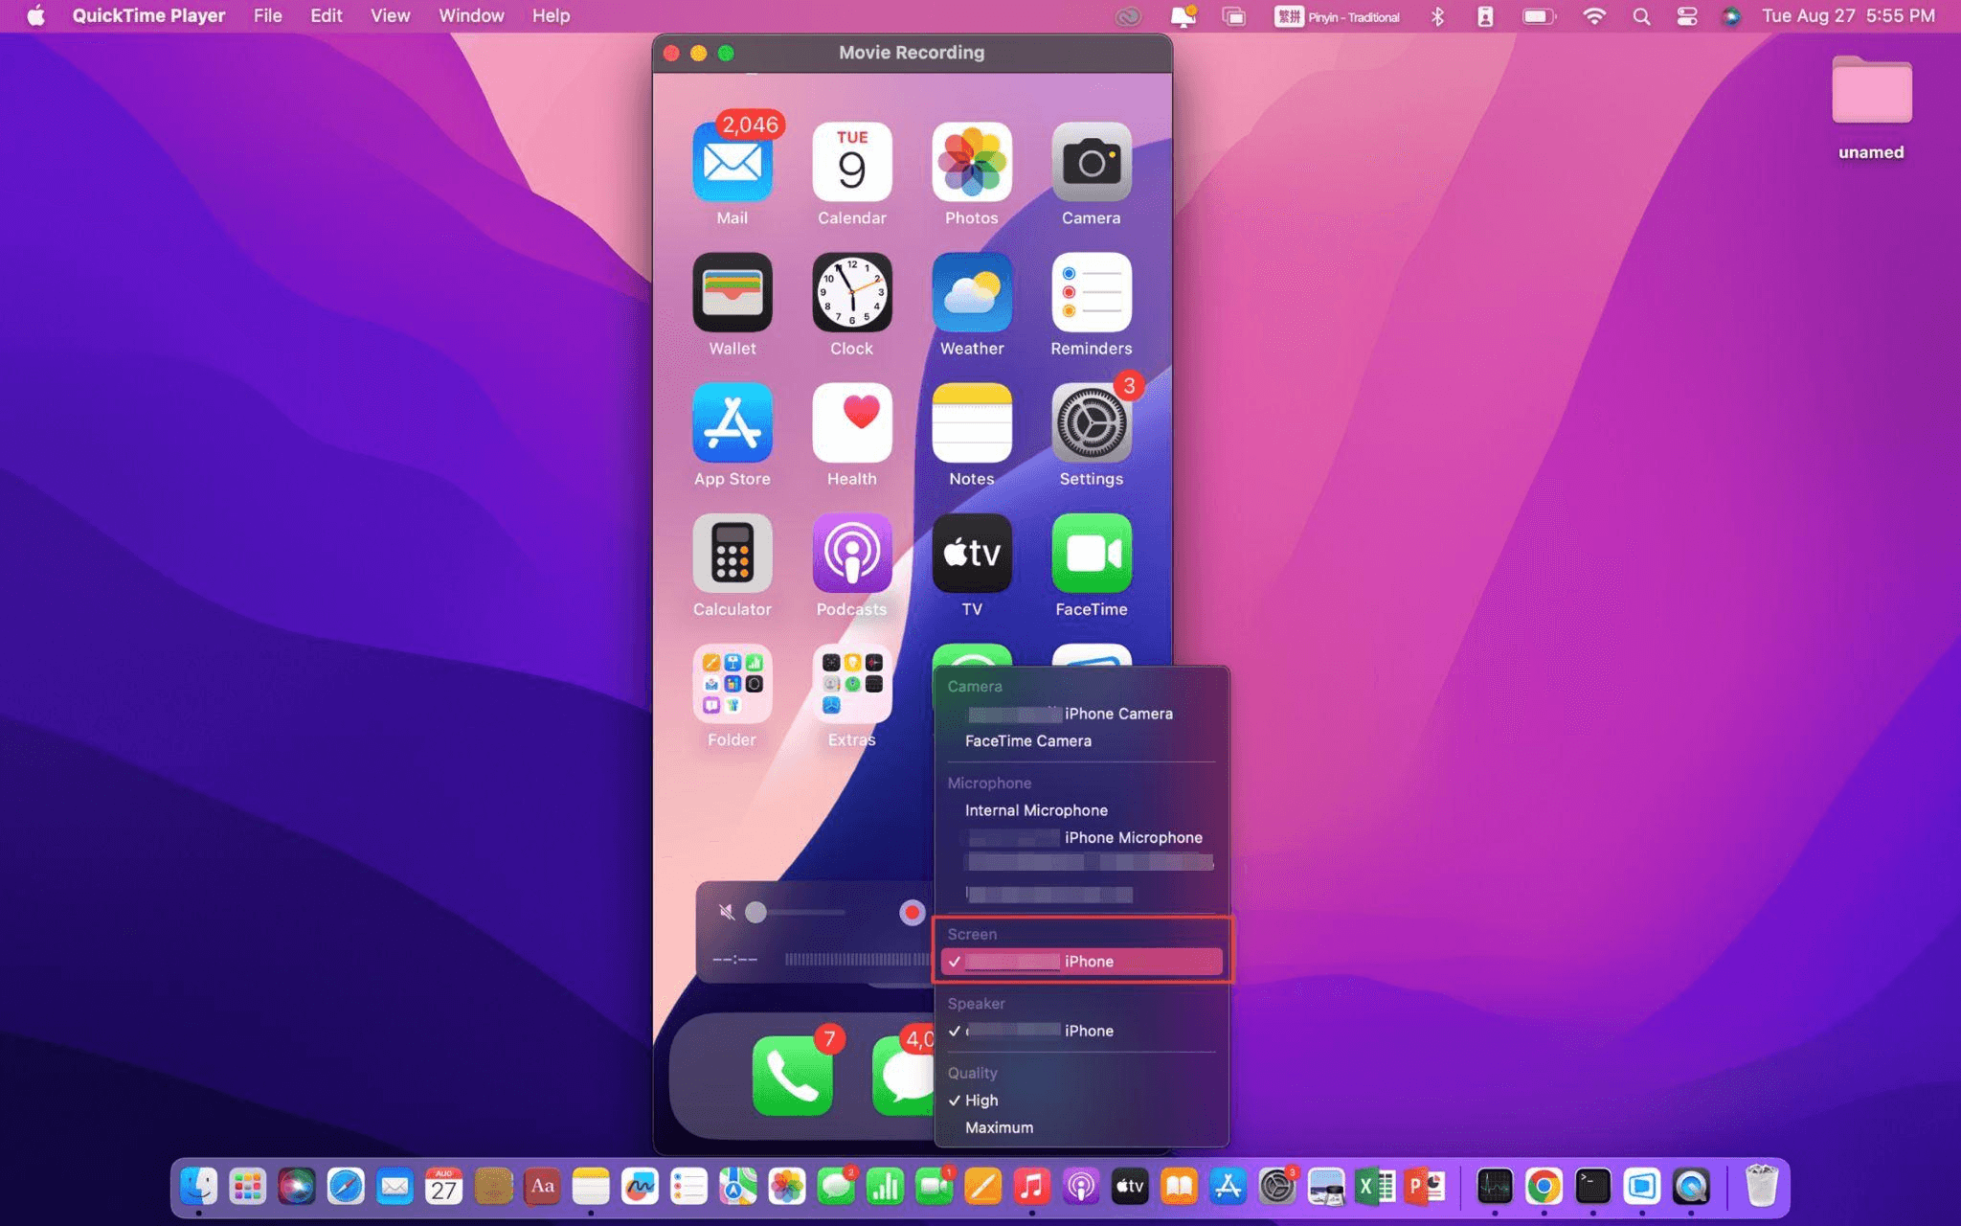Open Spotlight search in the menu bar

[x=1641, y=16]
